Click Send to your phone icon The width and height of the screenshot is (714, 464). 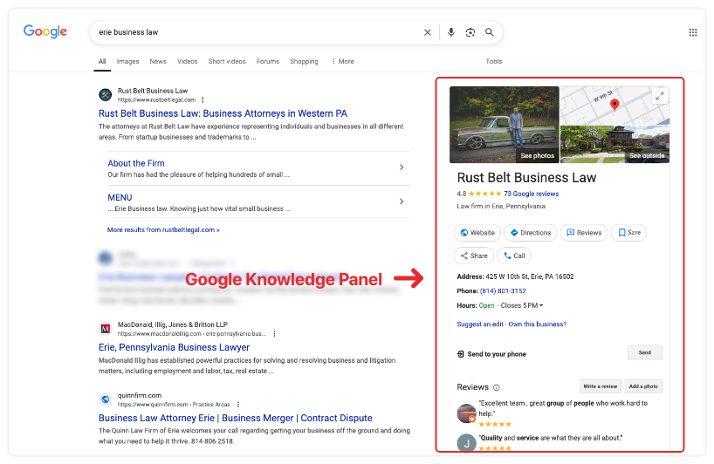[x=460, y=354]
